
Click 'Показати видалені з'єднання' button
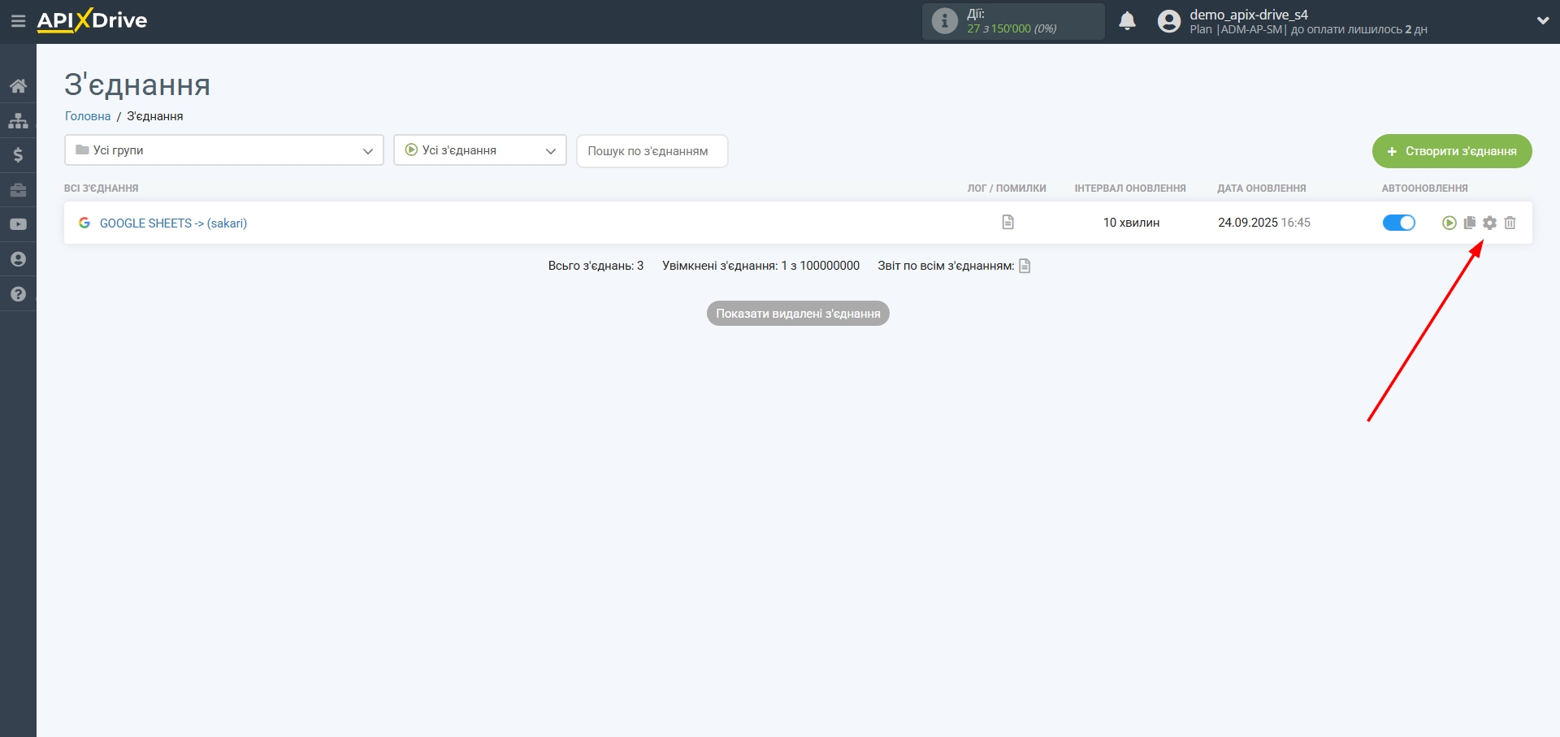point(797,314)
